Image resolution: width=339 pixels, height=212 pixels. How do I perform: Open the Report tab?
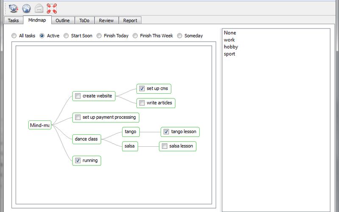click(x=130, y=20)
